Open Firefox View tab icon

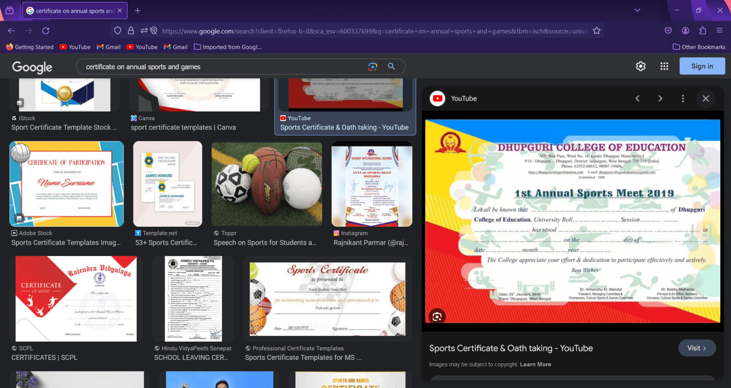pos(10,10)
